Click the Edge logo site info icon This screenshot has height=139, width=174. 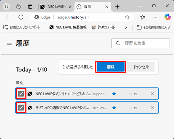[37, 17]
